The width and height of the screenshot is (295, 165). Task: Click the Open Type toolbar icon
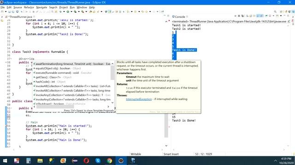pyautogui.click(x=90, y=11)
